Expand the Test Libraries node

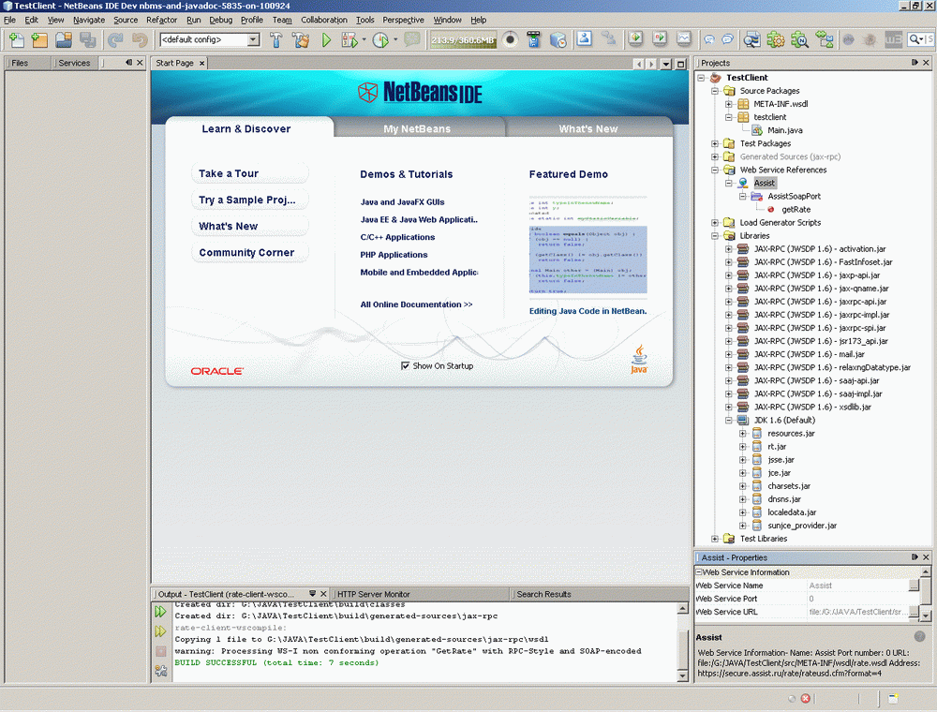[x=715, y=539]
